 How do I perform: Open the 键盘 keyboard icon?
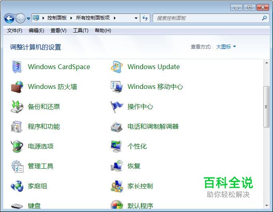tap(17, 206)
